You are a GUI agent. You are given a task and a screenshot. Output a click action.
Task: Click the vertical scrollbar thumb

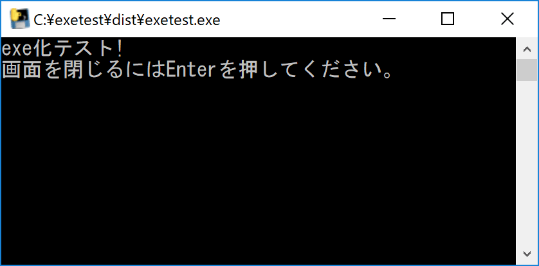coord(527,70)
